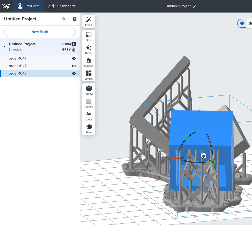
Task: Edit the project title with pencil icon
Action: coord(195,6)
